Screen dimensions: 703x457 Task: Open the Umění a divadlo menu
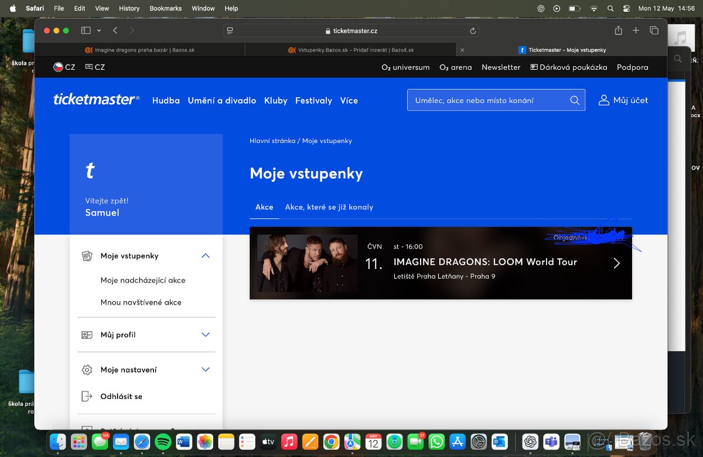[x=222, y=100]
